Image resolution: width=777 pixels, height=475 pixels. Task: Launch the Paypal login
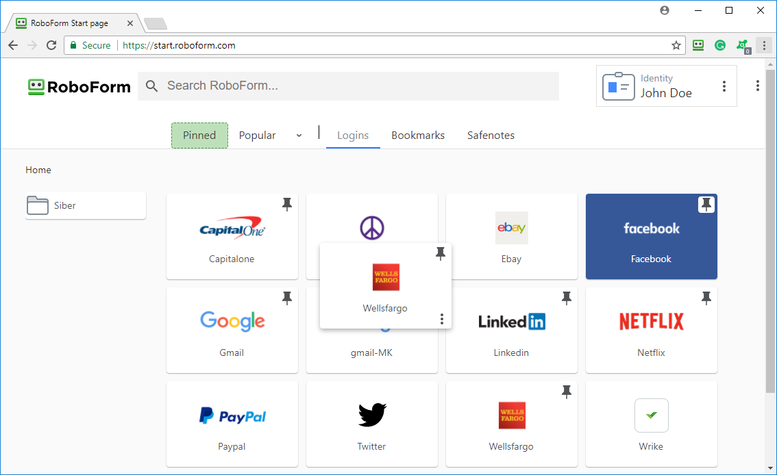click(x=232, y=424)
